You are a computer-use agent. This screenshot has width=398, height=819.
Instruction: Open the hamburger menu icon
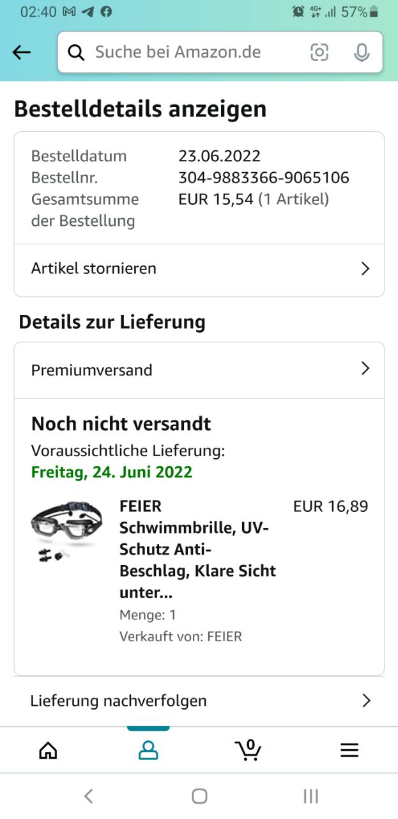[349, 750]
